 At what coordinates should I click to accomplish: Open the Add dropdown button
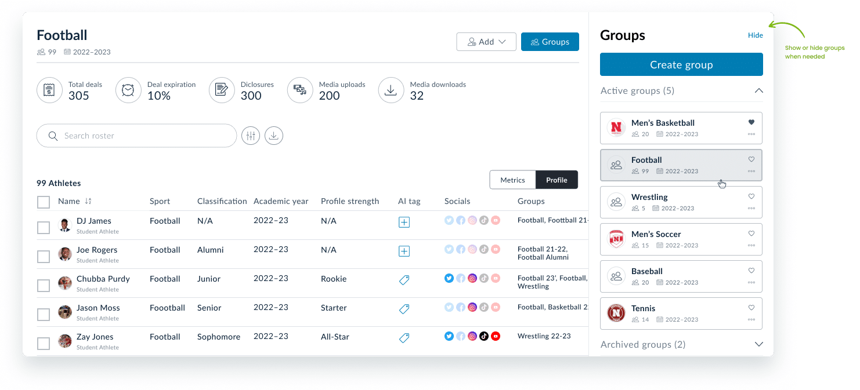pos(486,42)
